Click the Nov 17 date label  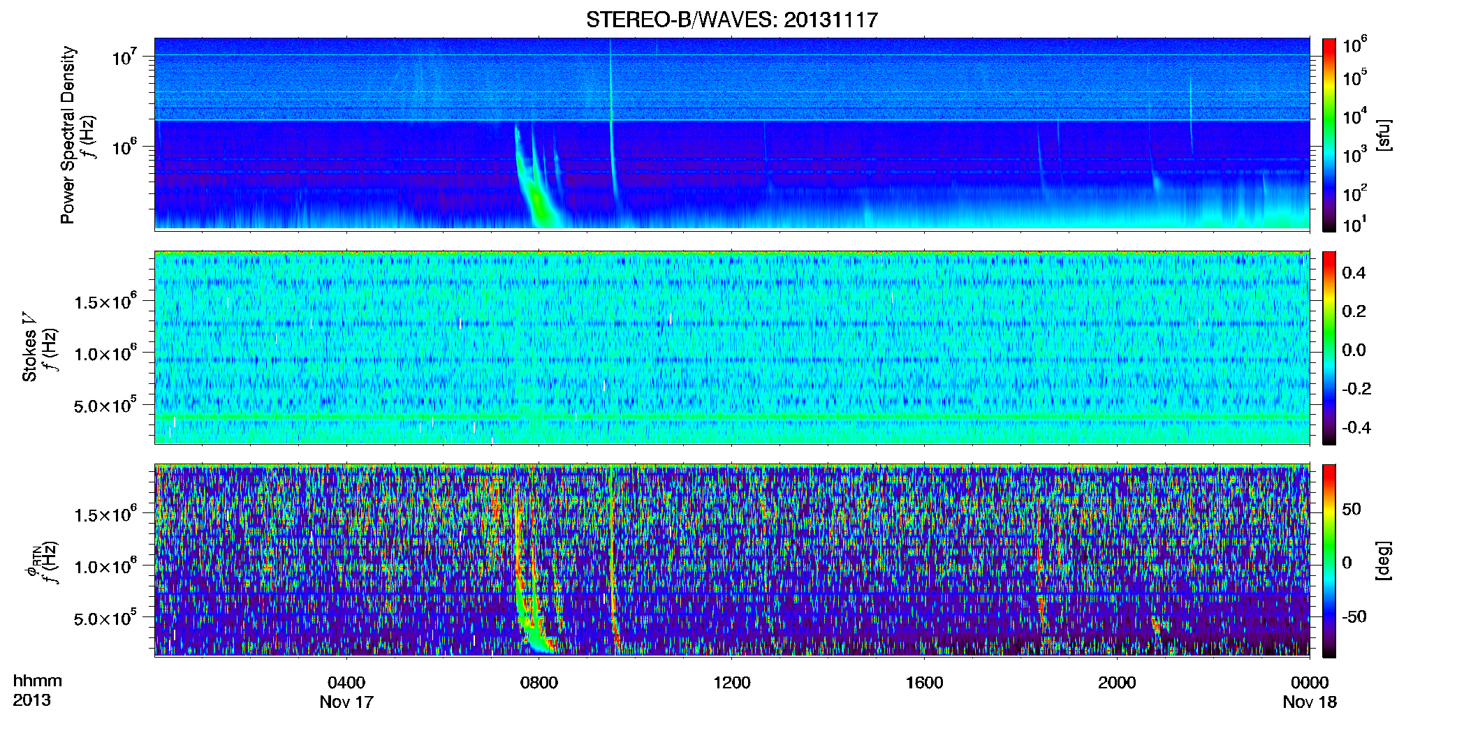(346, 702)
